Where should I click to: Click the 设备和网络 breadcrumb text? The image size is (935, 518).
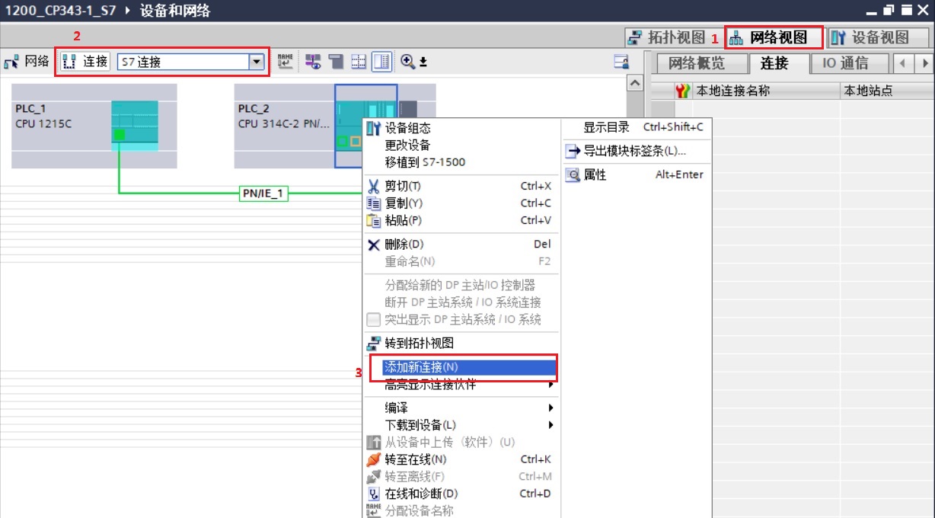(x=175, y=11)
